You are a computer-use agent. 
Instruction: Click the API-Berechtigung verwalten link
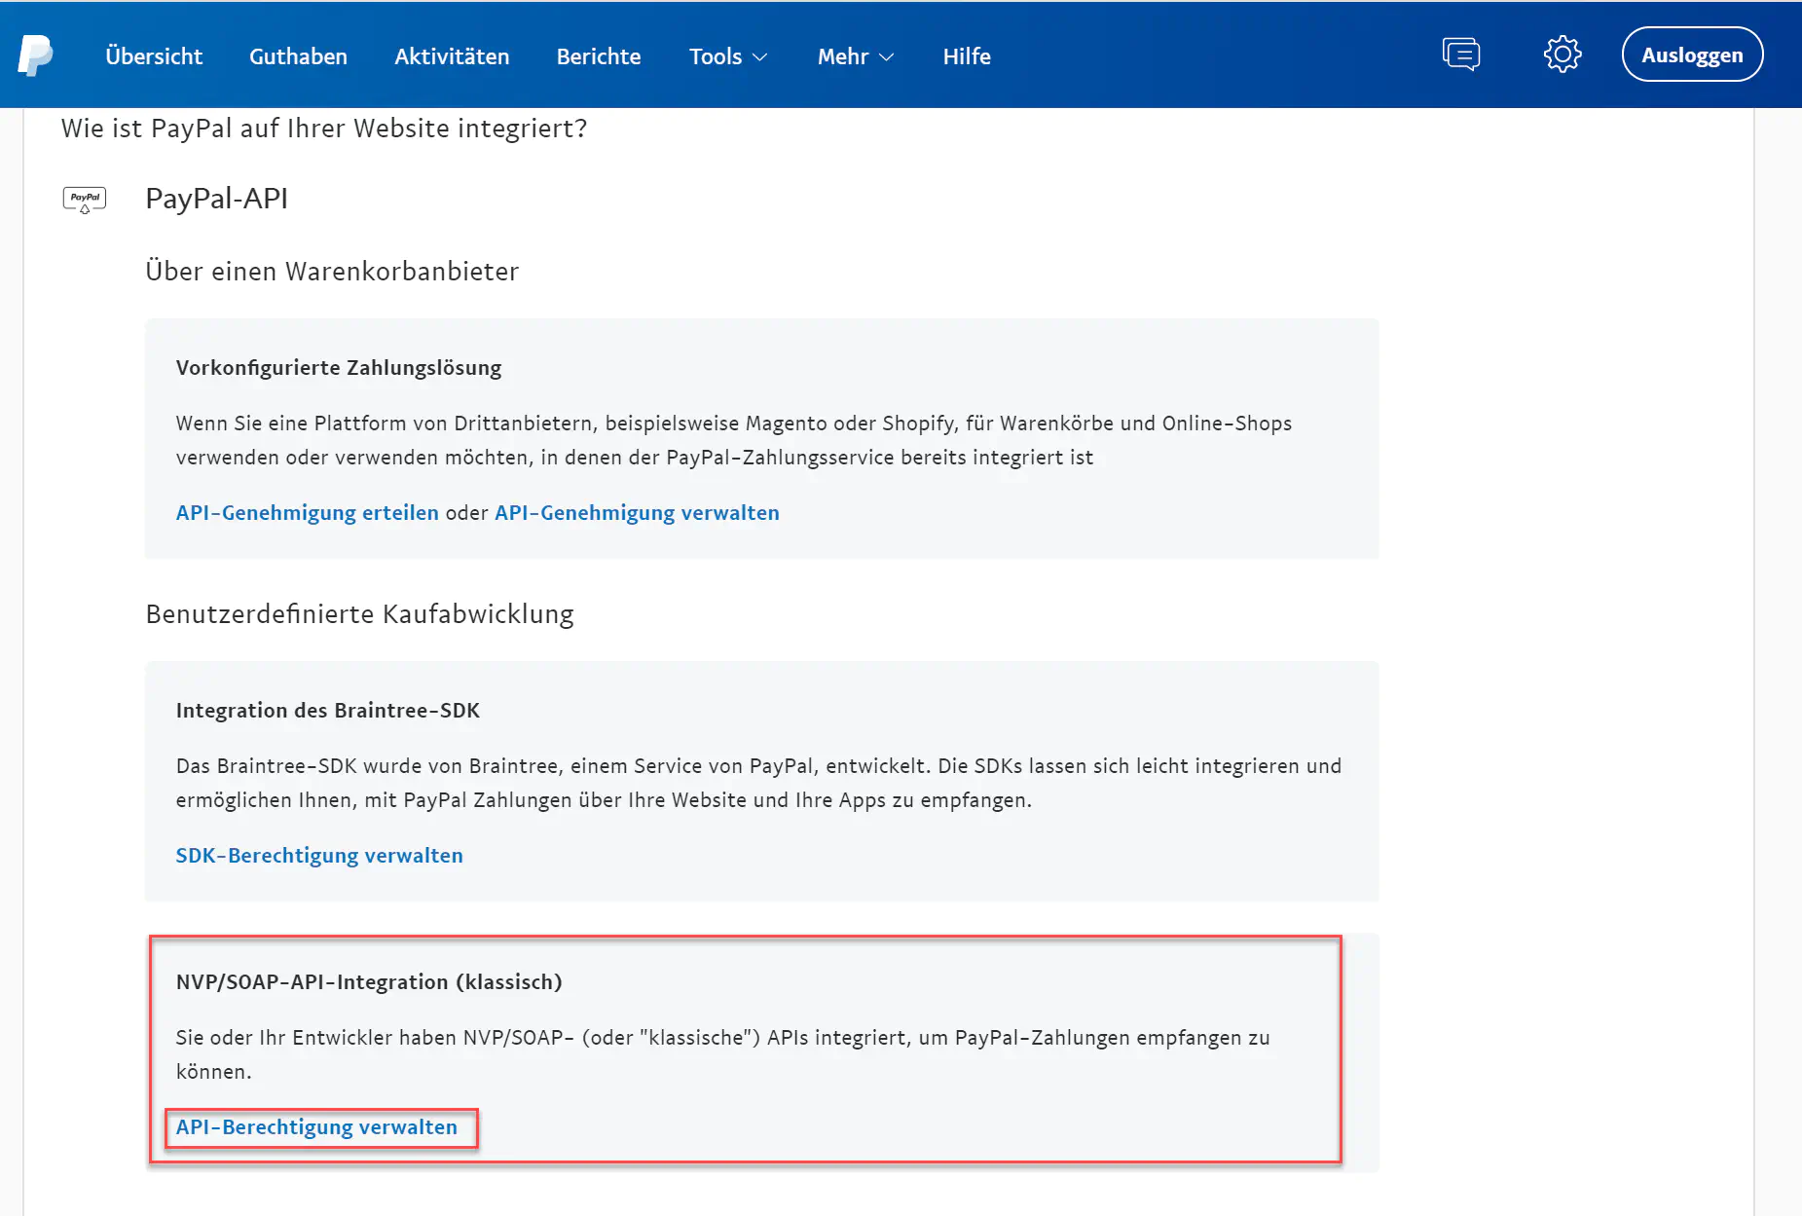click(x=316, y=1127)
